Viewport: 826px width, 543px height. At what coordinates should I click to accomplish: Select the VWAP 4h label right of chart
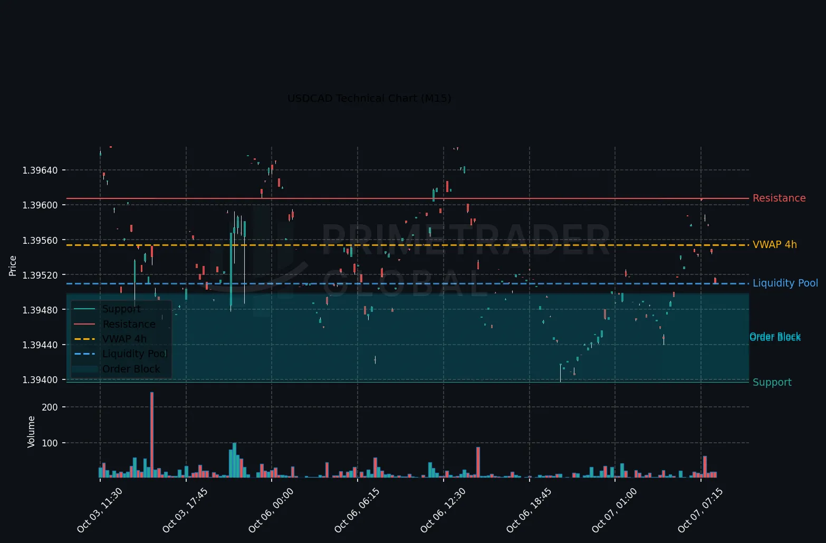click(x=775, y=245)
